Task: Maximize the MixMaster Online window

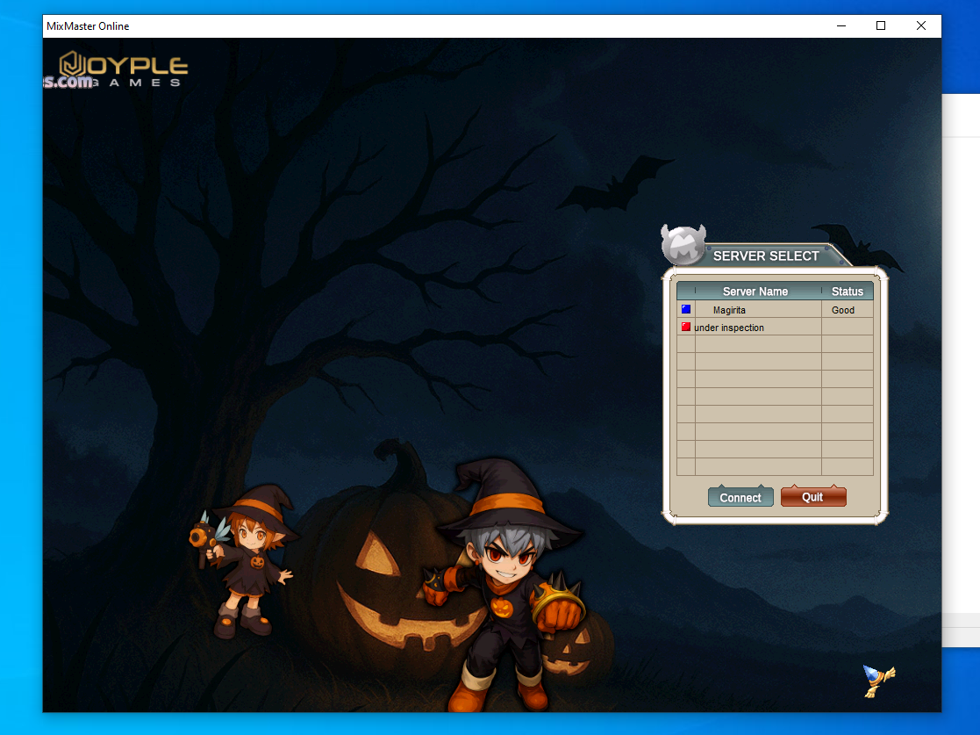Action: [881, 26]
